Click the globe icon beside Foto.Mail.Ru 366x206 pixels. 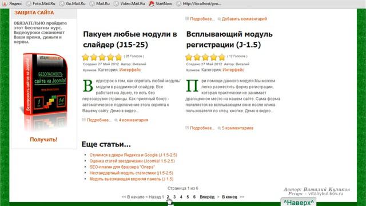(x=29, y=3)
